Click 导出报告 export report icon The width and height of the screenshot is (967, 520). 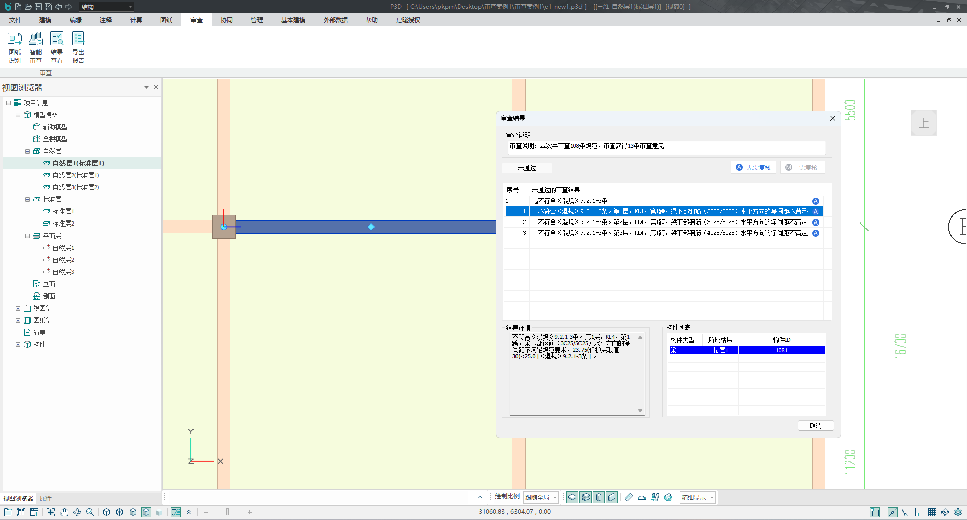[78, 47]
